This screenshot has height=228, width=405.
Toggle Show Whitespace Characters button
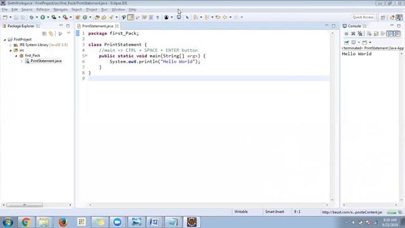[158, 17]
